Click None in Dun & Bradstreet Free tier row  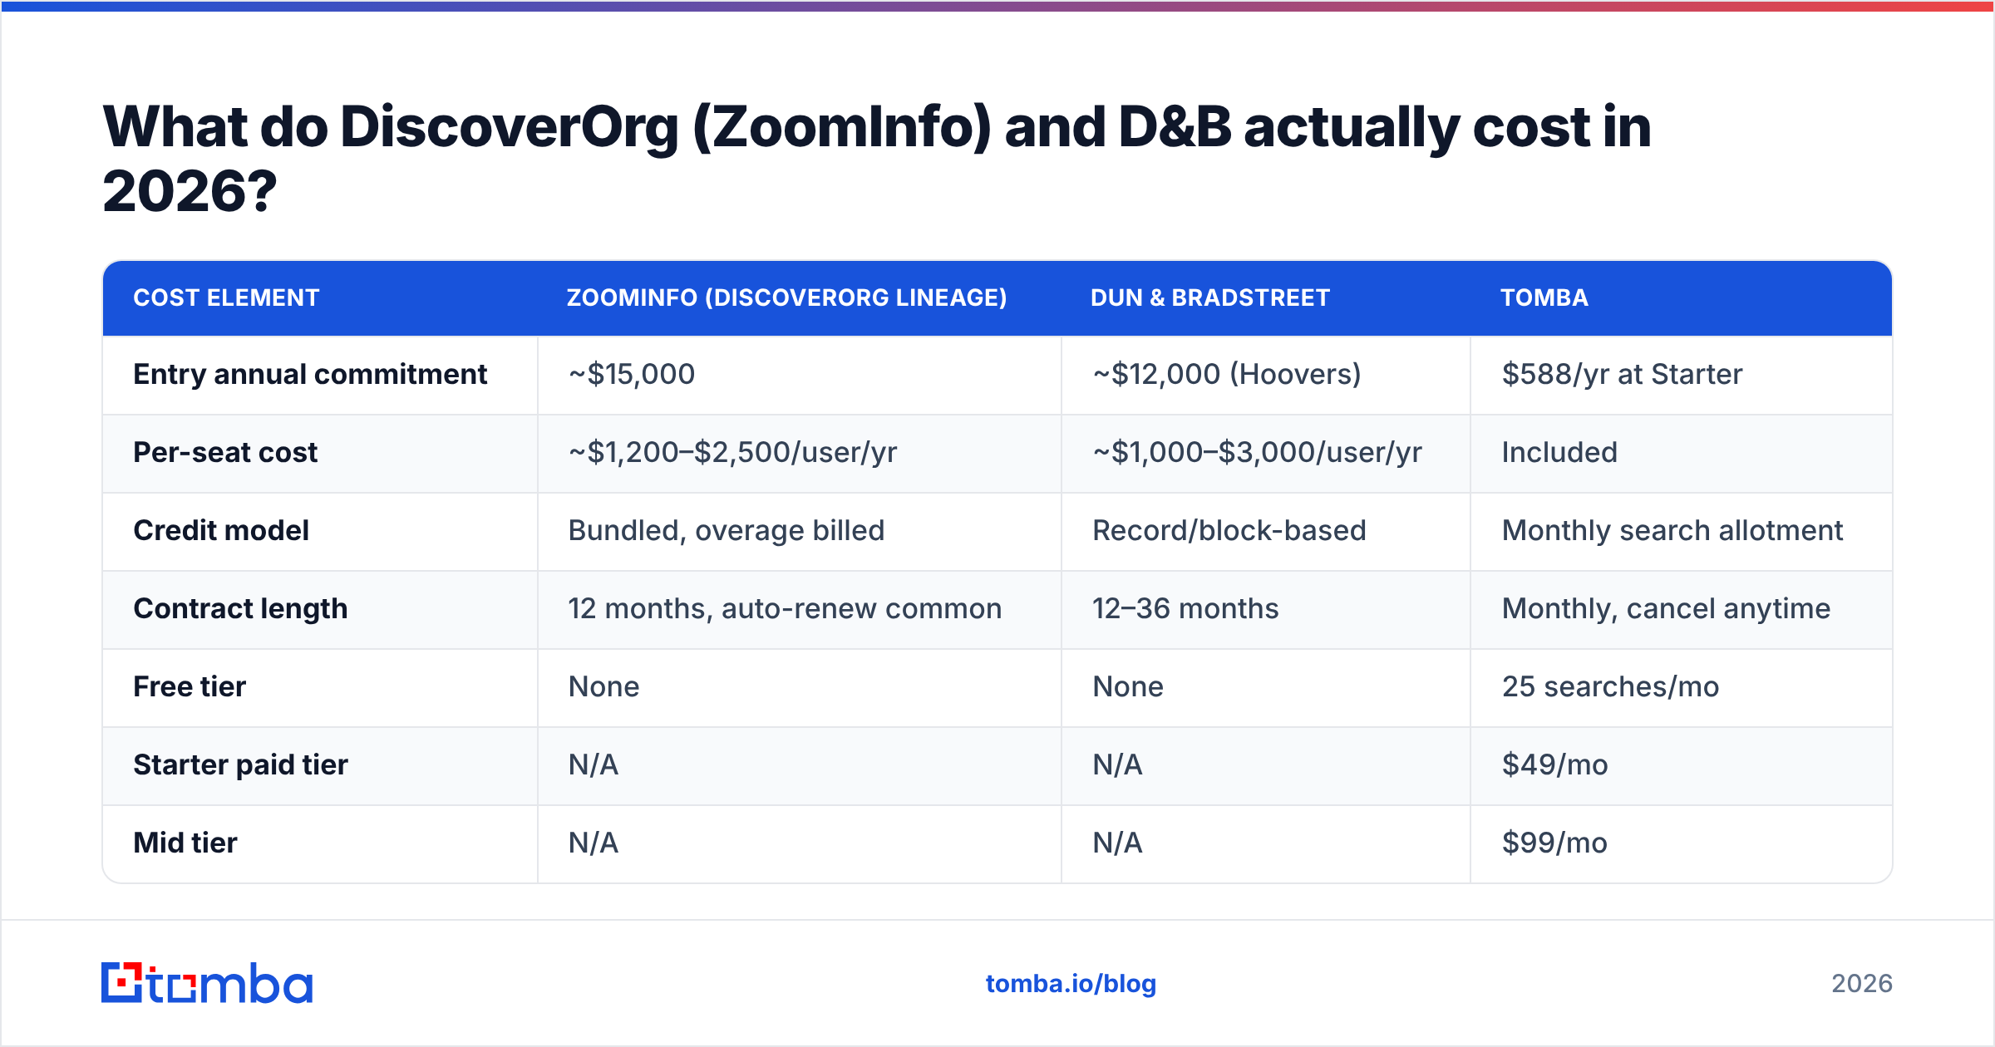(1128, 687)
